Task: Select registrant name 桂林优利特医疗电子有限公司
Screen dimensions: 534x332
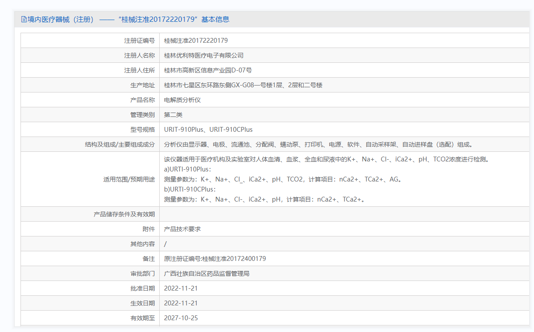Action: tap(203, 55)
